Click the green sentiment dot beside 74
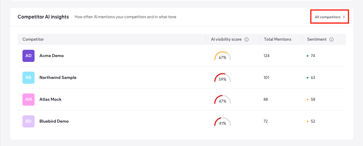Image resolution: width=363 pixels, height=146 pixels. coord(308,56)
